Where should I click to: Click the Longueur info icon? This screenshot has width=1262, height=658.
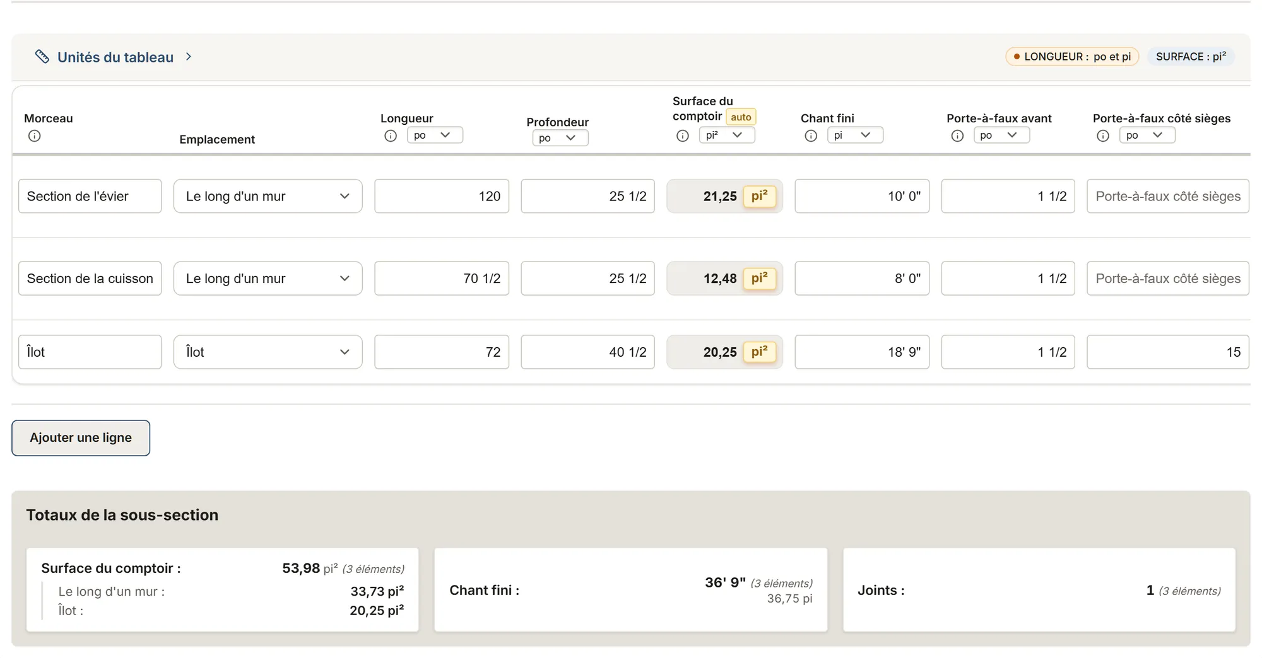(391, 136)
